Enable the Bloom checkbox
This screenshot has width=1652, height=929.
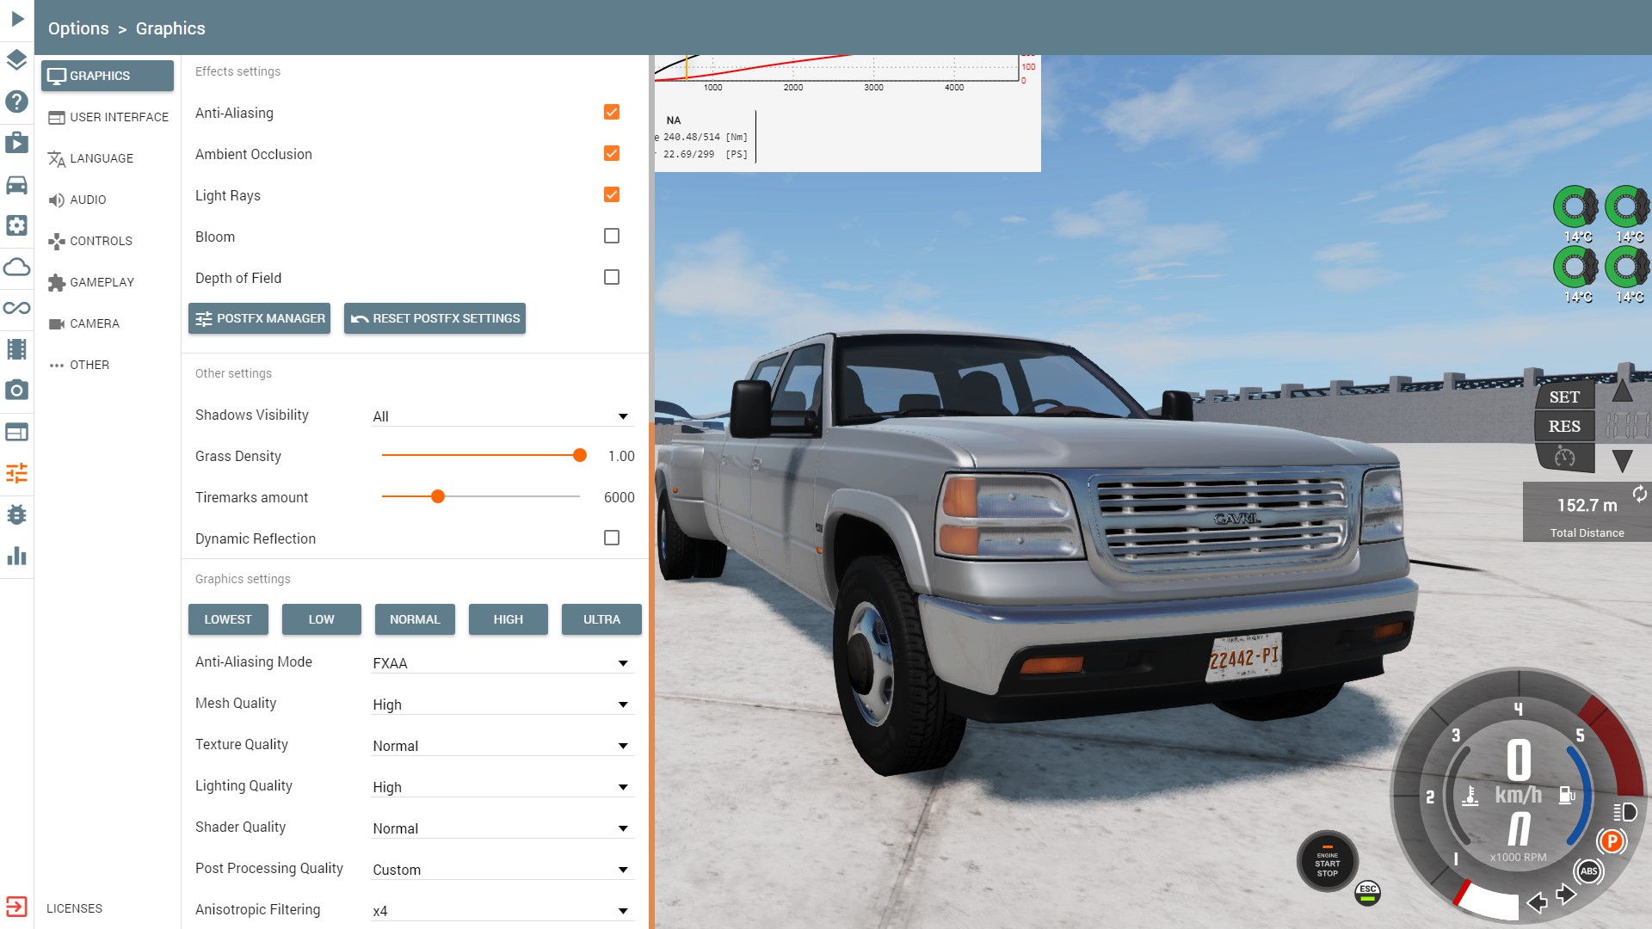point(611,236)
